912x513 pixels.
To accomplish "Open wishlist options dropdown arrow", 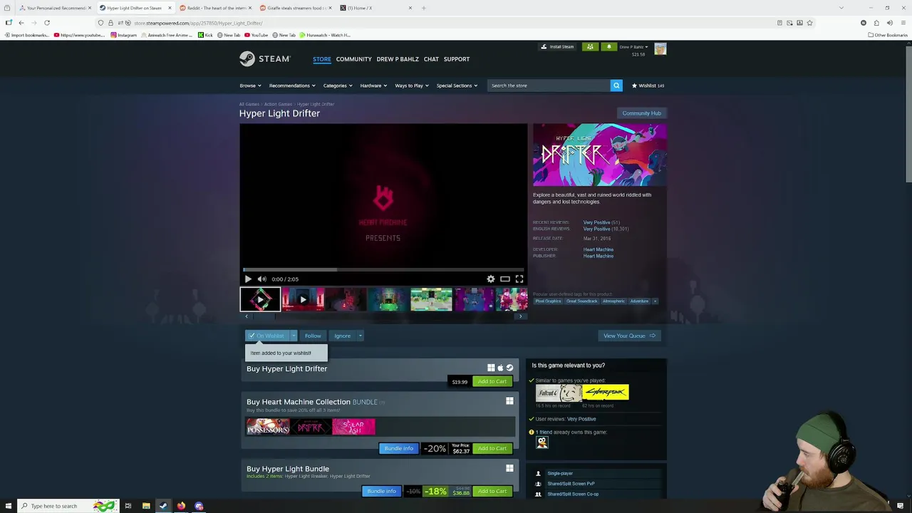I will 293,336.
